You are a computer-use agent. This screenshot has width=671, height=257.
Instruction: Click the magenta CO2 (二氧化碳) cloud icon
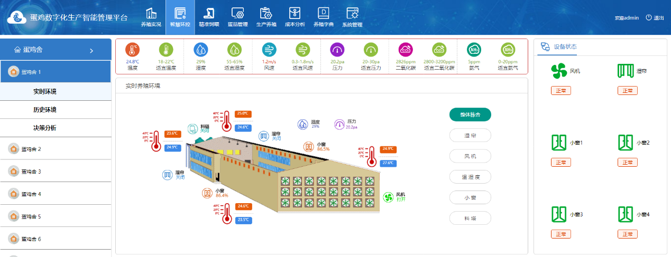tap(406, 50)
